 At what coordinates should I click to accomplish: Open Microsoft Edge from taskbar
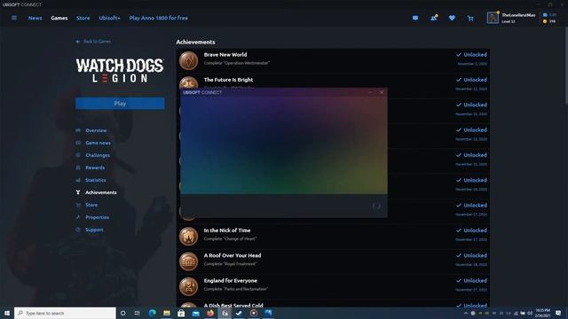[x=152, y=313]
